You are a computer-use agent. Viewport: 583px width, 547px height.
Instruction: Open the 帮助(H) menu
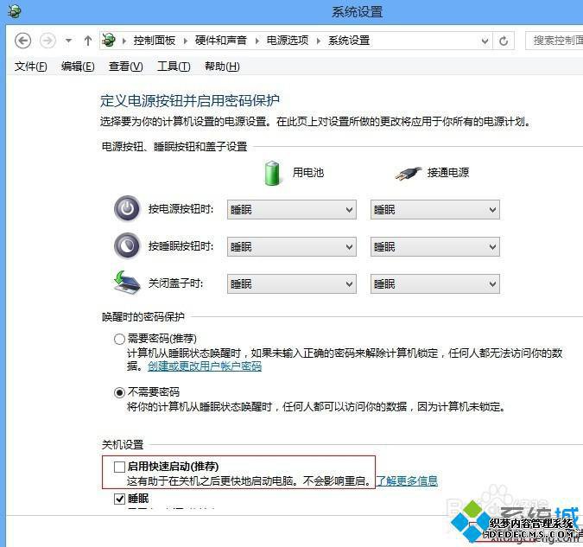222,67
